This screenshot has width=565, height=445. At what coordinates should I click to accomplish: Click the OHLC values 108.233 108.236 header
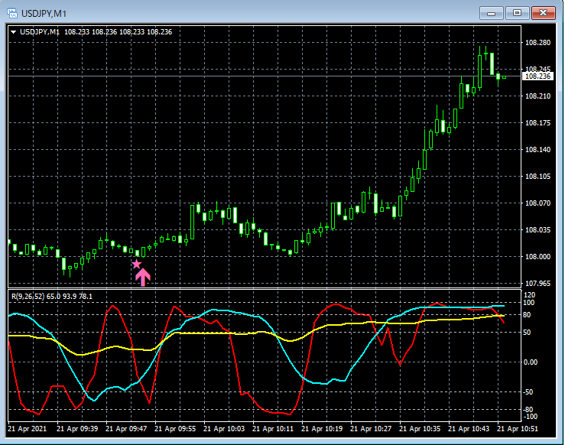point(119,31)
